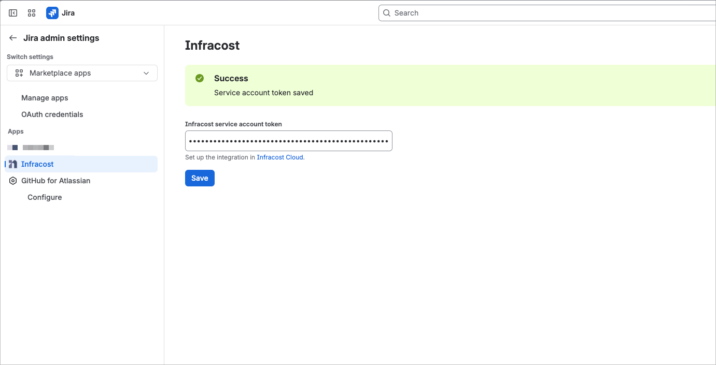Open Configure under GitHub for Atlassian
Image resolution: width=716 pixels, height=365 pixels.
[x=45, y=197]
